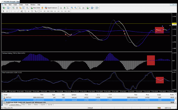Viewport: 178px width, 110px height.
Task: Pick the trendline drawing tool
Action: (18, 11)
